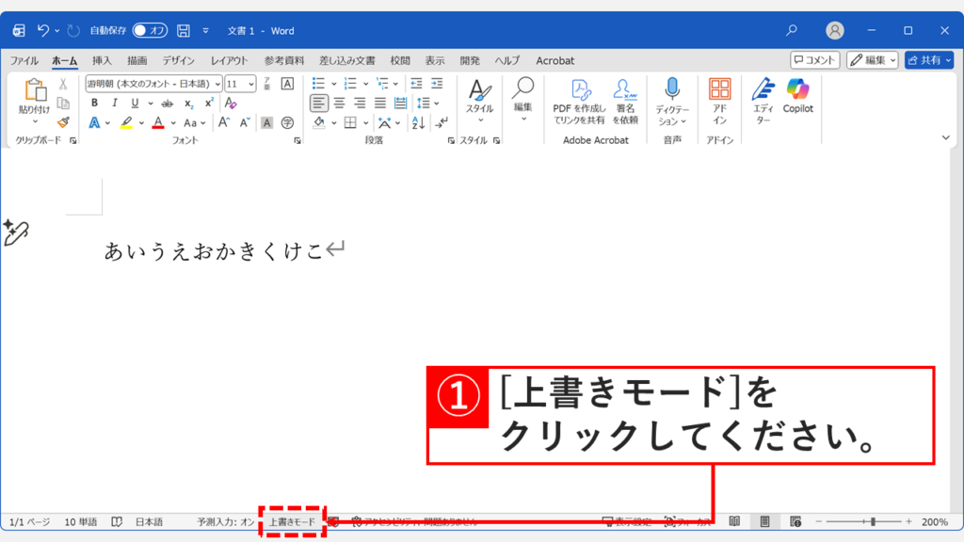The width and height of the screenshot is (964, 542).
Task: Apply Italic formatting
Action: tap(115, 102)
